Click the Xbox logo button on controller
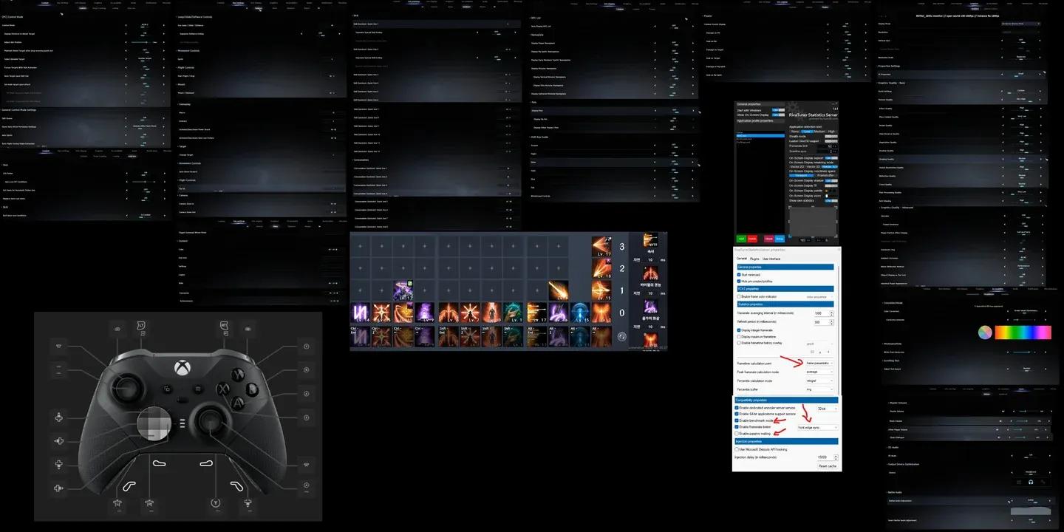The height and width of the screenshot is (532, 1064). 183,367
